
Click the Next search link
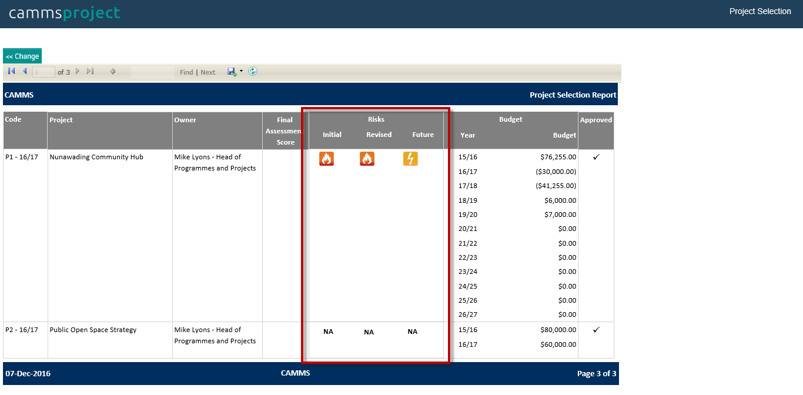tap(208, 72)
